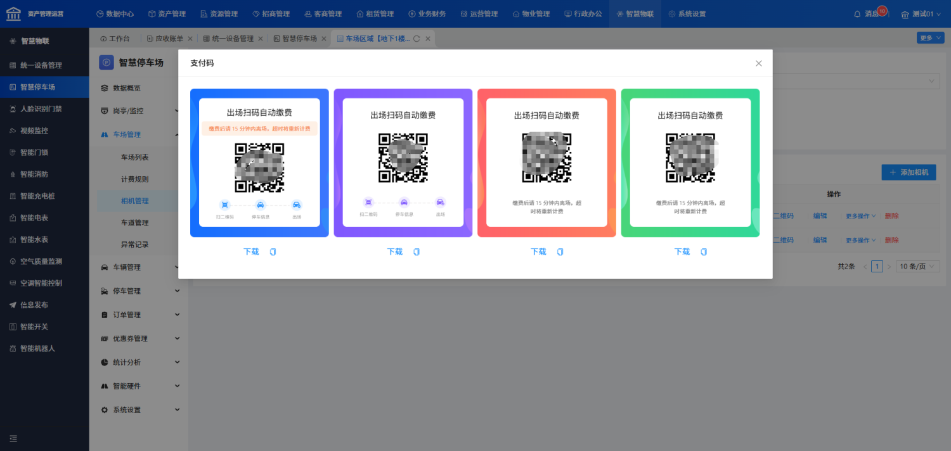The image size is (951, 451).
Task: Close the 应收账单 tab
Action: tap(190, 39)
